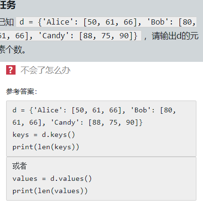Select the print(len(keys)) code line
This screenshot has width=203, height=220.
click(46, 147)
